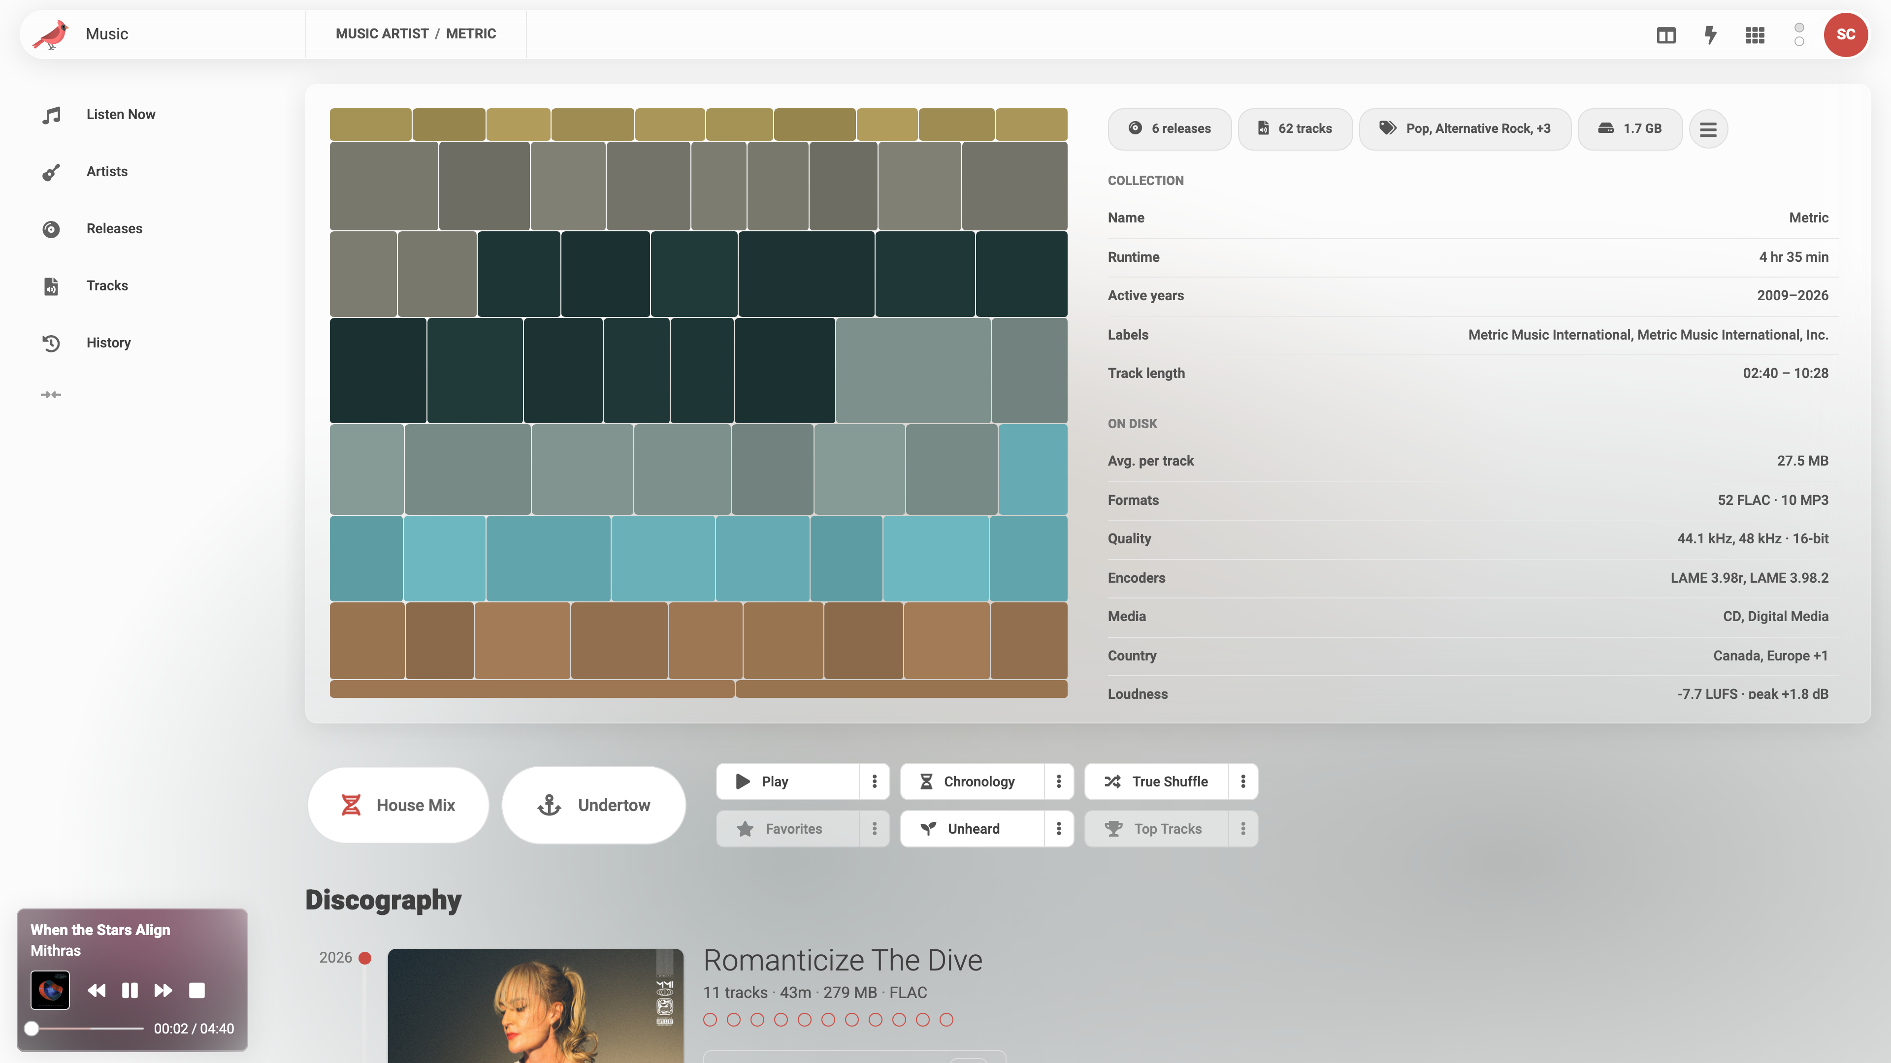Skip forward to next track
This screenshot has width=1891, height=1063.
point(163,990)
